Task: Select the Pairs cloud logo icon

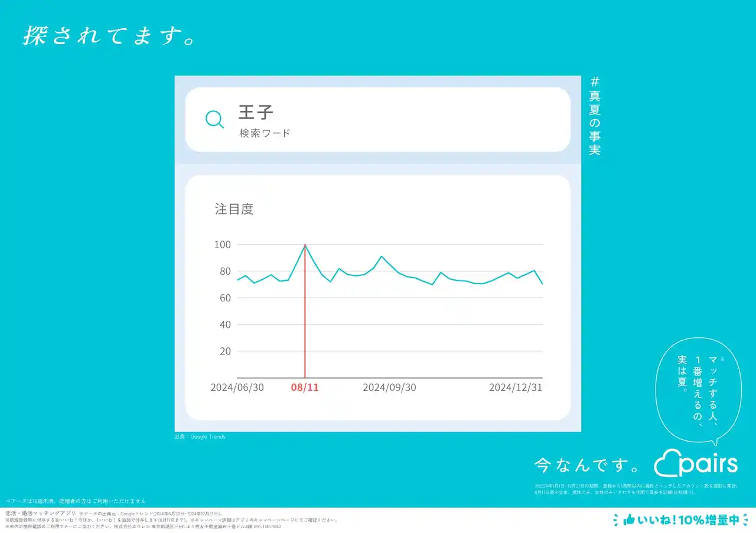Action: 666,464
